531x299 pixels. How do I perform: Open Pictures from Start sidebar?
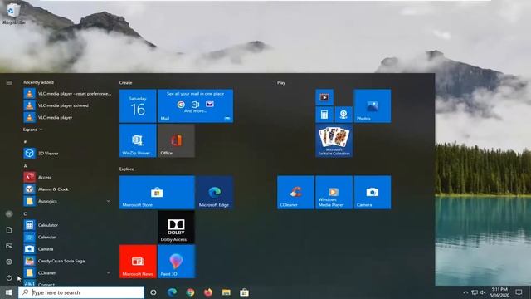pyautogui.click(x=9, y=246)
